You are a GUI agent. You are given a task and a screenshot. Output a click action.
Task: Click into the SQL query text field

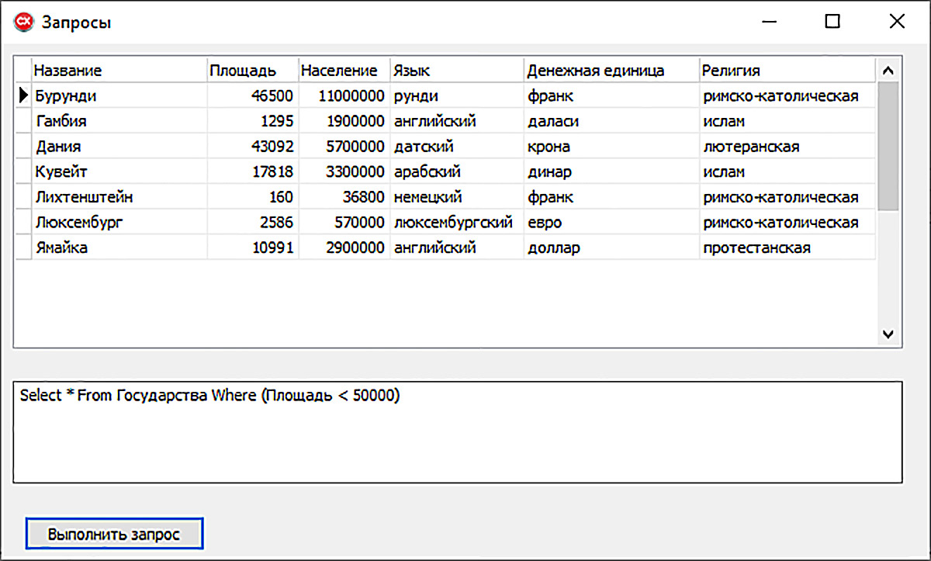[x=458, y=431]
